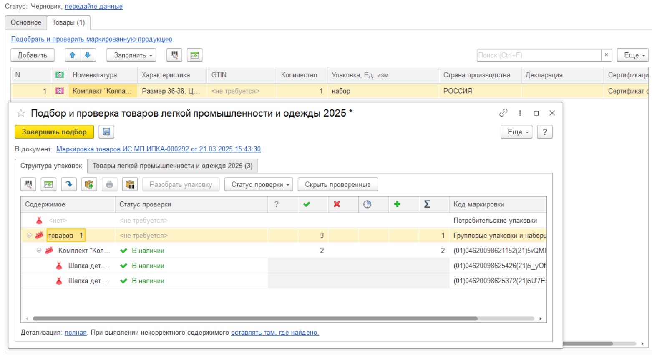Collapse the 'Комплект "Кол...' tree node
The image size is (652, 355).
tap(39, 250)
